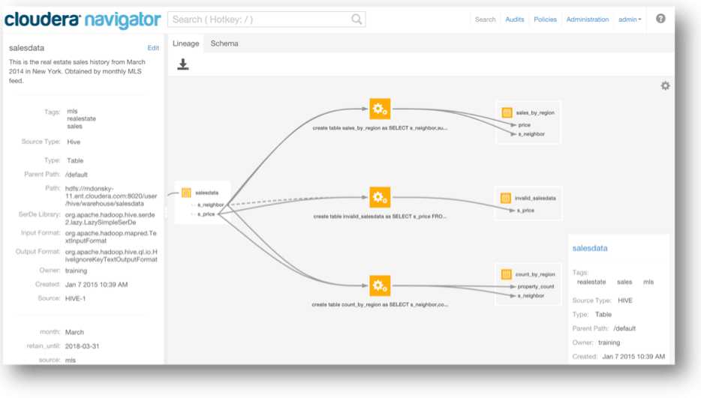Click the salesdata node label in lineage
Screen dimensions: 701x398
[207, 193]
